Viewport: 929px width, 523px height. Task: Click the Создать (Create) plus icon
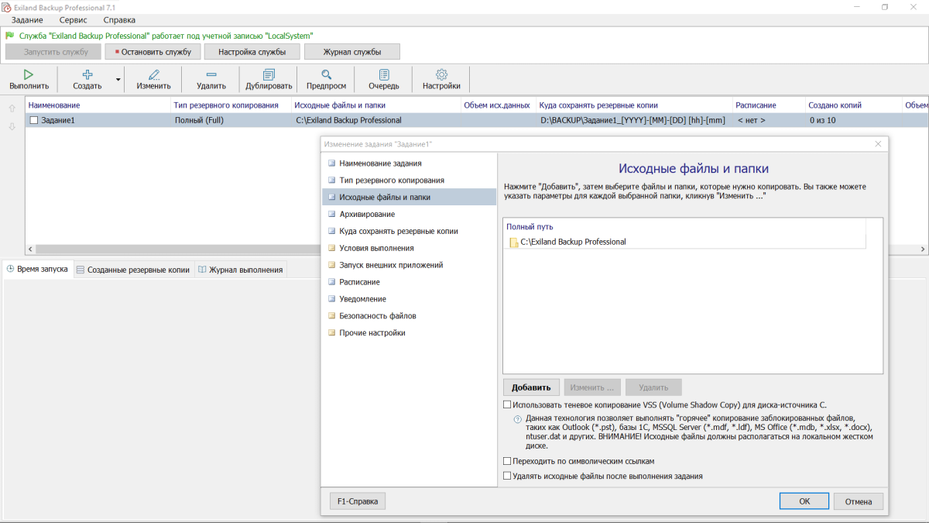coord(87,74)
